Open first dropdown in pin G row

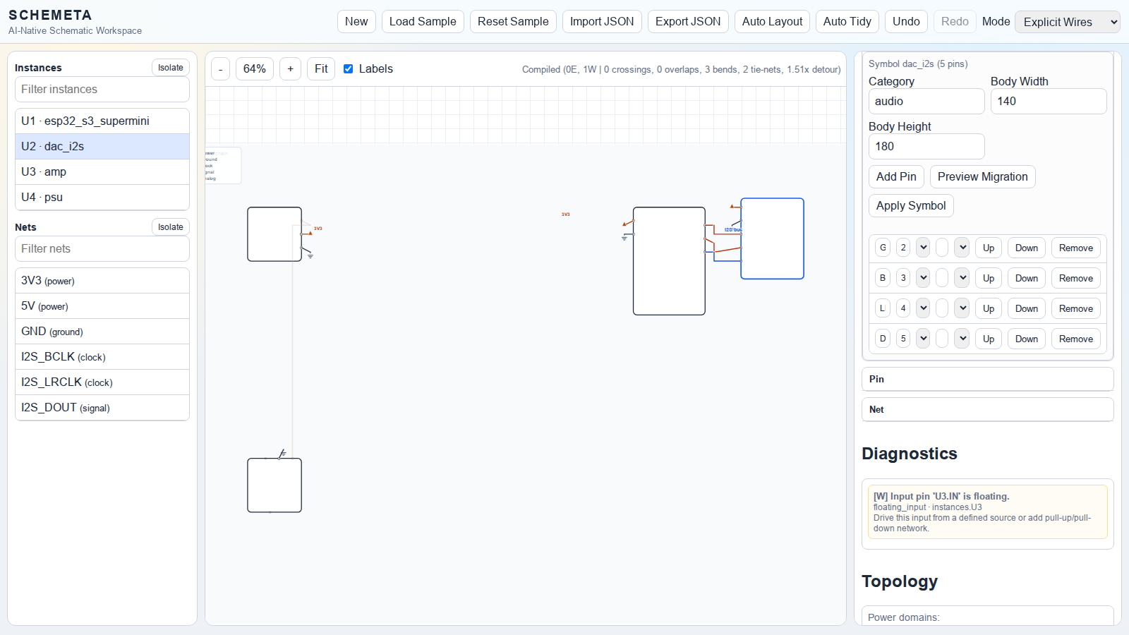tap(923, 248)
